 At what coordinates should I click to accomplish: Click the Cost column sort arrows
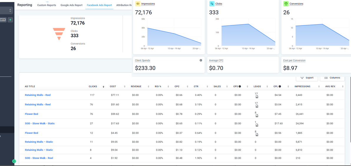coord(125,87)
